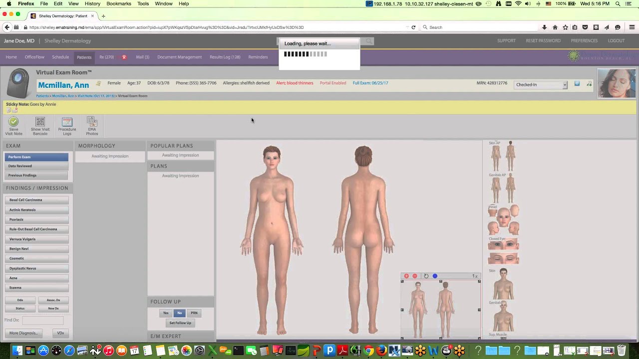
Task: Reload the page in Firefox
Action: point(413,27)
